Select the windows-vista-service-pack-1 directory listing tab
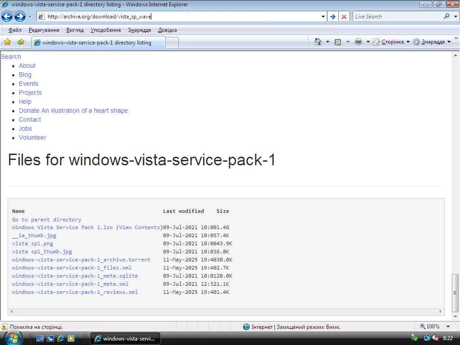The width and height of the screenshot is (460, 345). coord(98,43)
